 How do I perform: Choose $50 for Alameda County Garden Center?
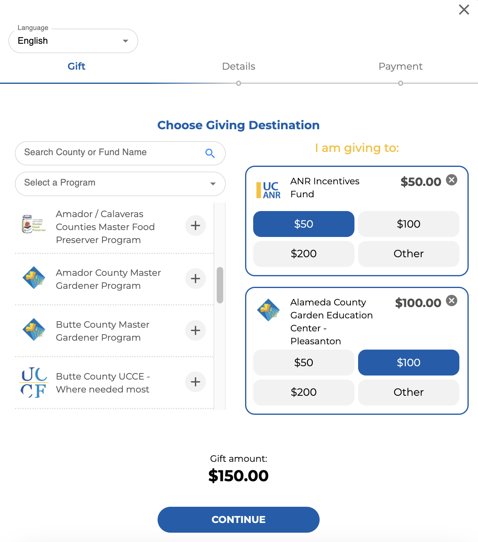(304, 363)
